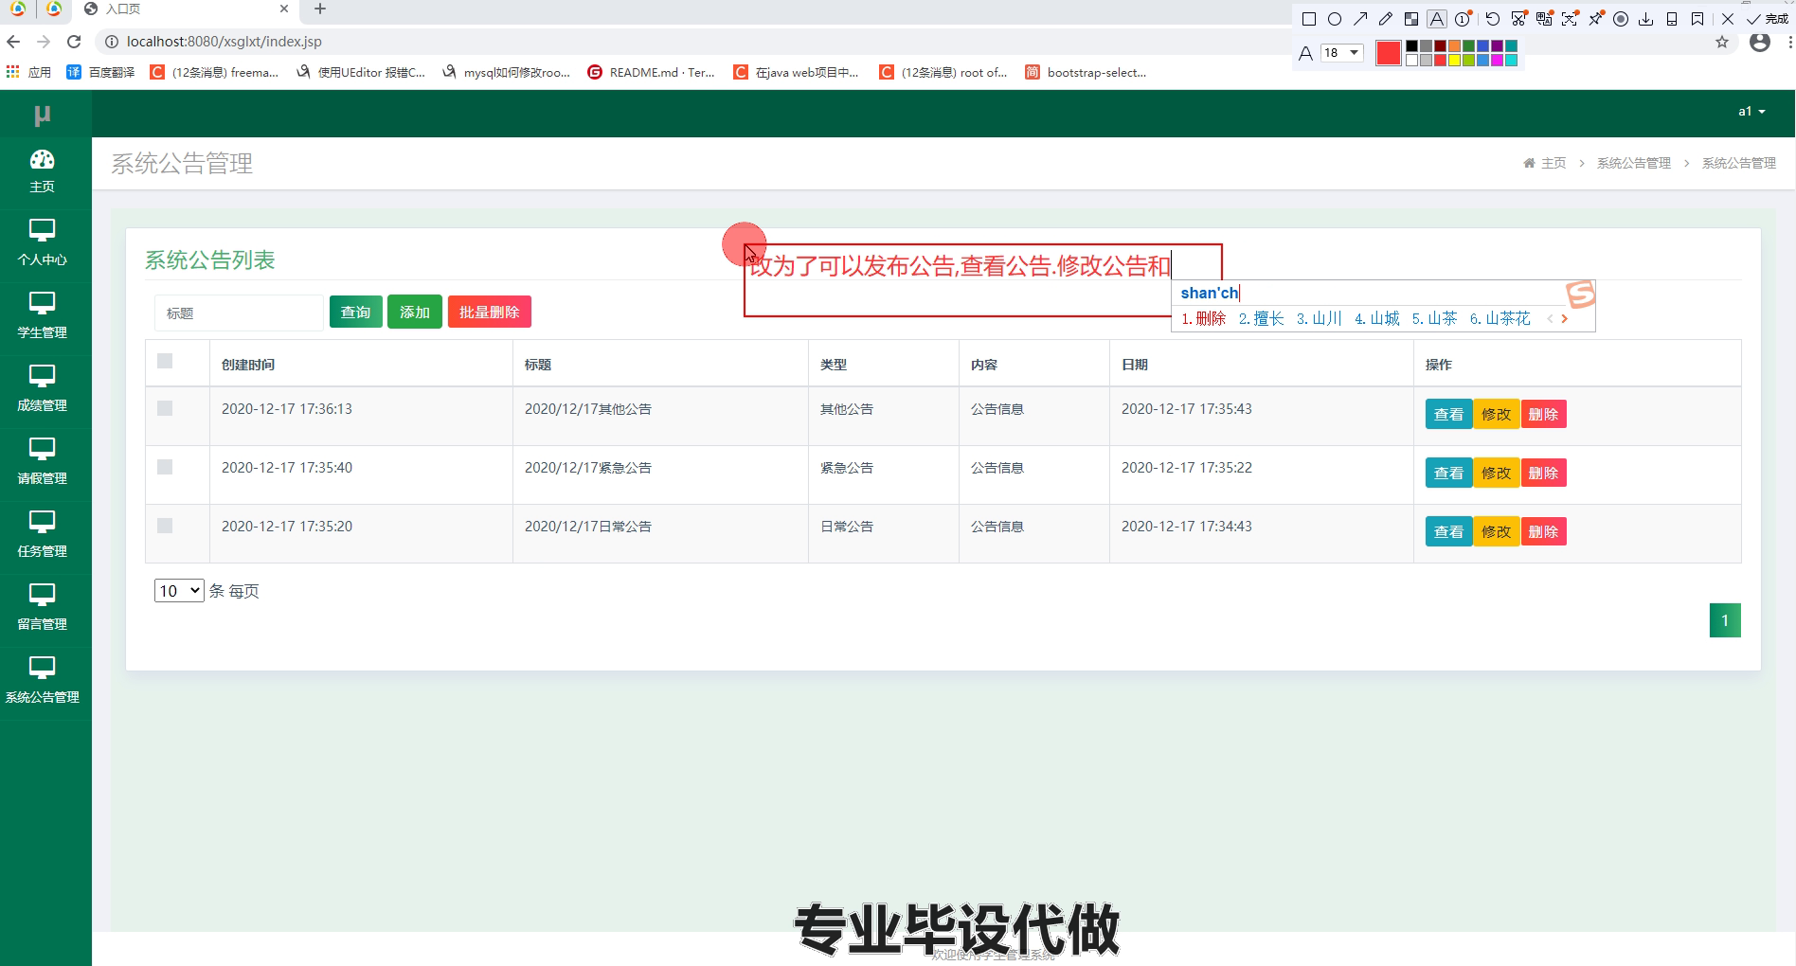Open the 百度翻译 bookmark

(101, 72)
